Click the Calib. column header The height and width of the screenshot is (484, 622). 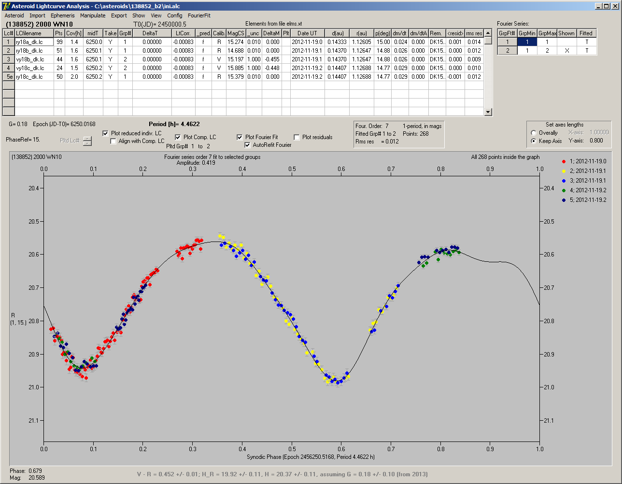coord(219,33)
